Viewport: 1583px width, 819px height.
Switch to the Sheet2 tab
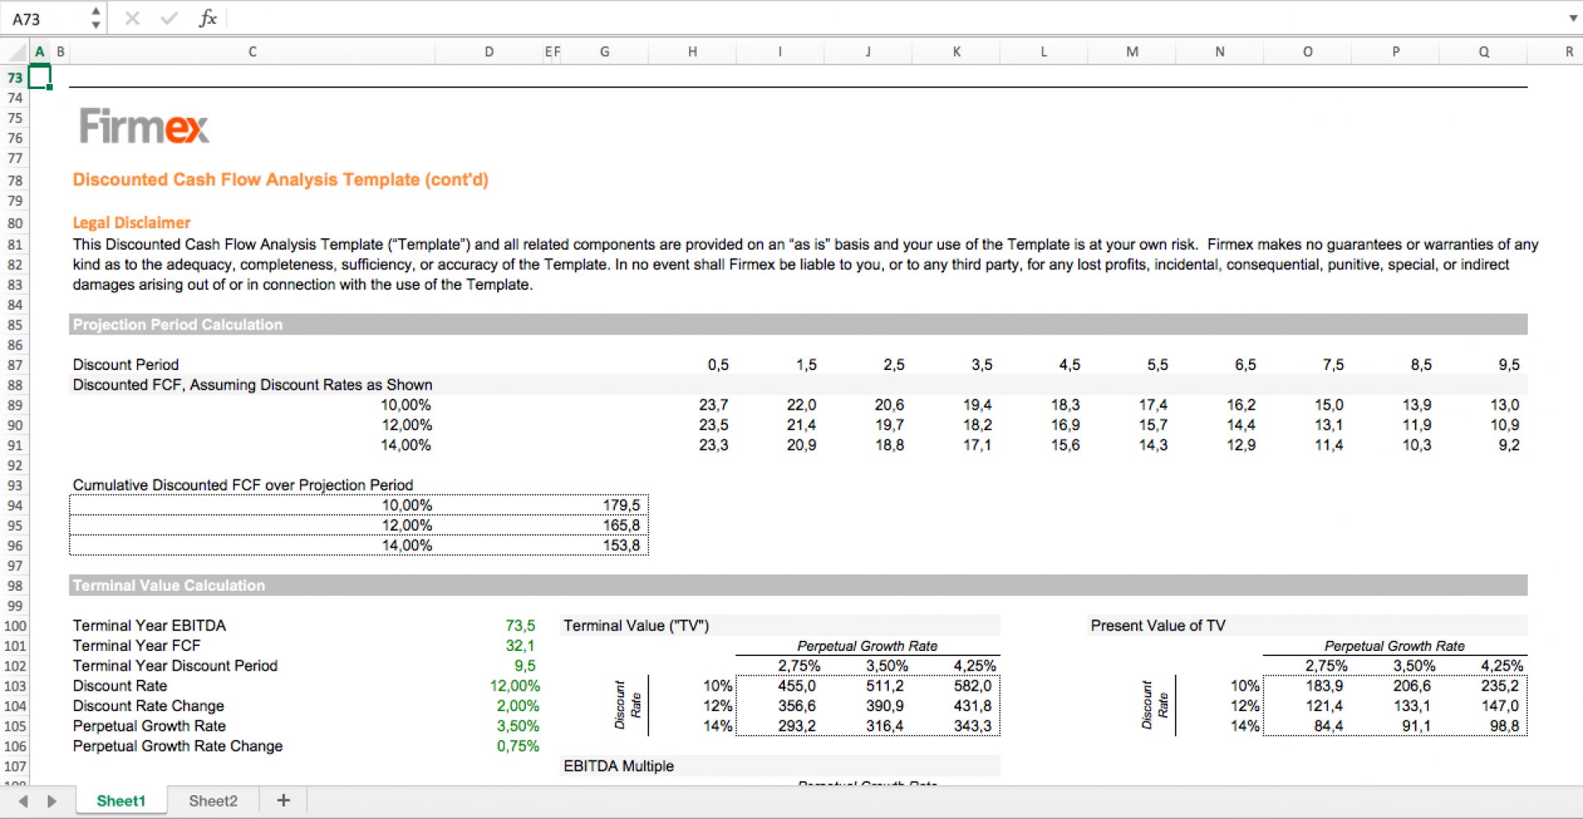pos(213,801)
